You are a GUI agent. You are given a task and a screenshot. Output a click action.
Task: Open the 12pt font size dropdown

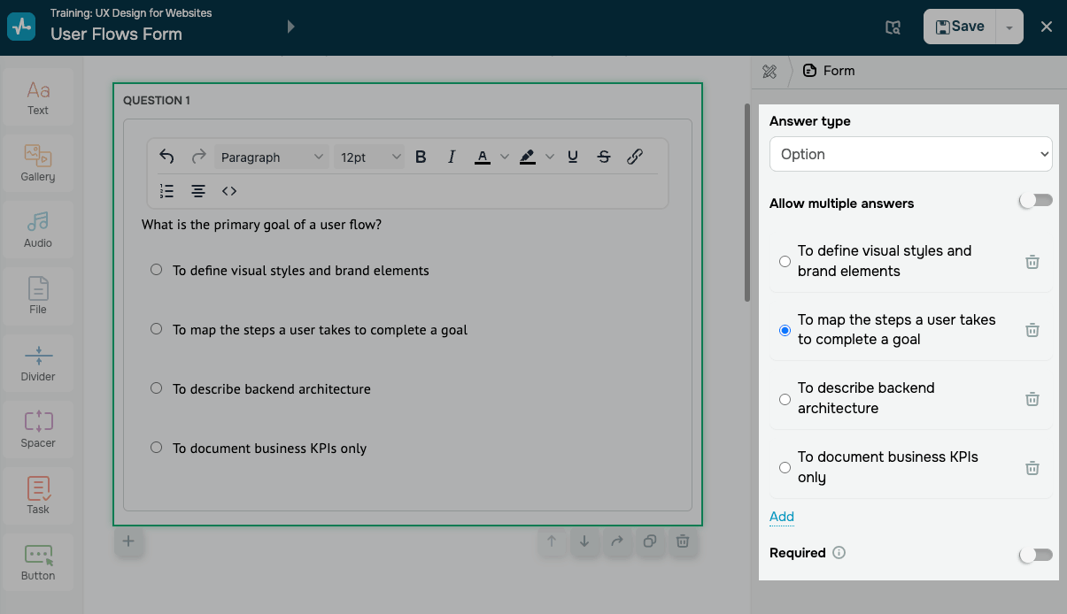(x=368, y=157)
